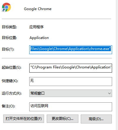
Task: Click the 备注(O) label
Action: tap(9, 106)
